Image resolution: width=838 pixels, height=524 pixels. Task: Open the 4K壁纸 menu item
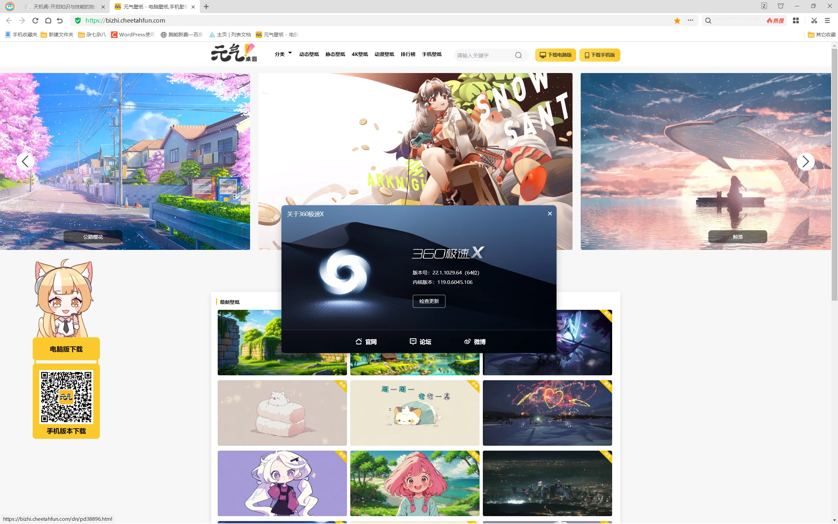coord(360,54)
